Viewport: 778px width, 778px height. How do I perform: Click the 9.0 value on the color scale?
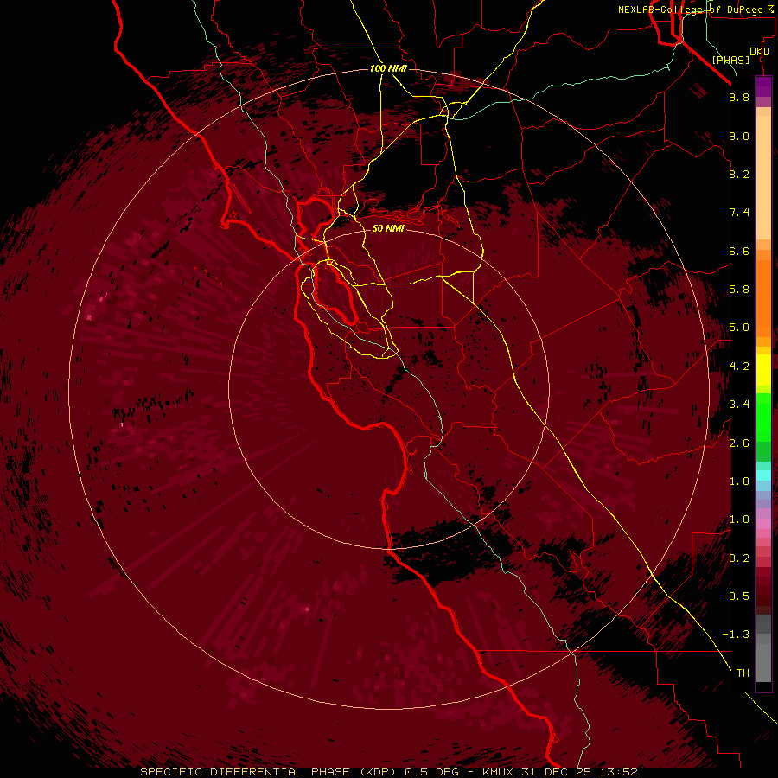739,136
